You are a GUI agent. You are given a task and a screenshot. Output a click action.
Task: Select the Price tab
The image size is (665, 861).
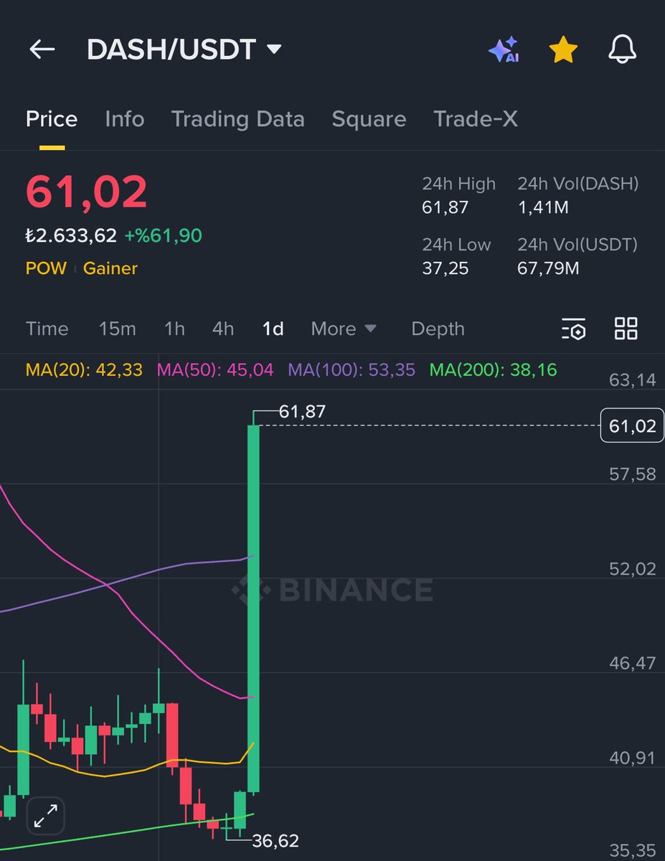[x=52, y=119]
